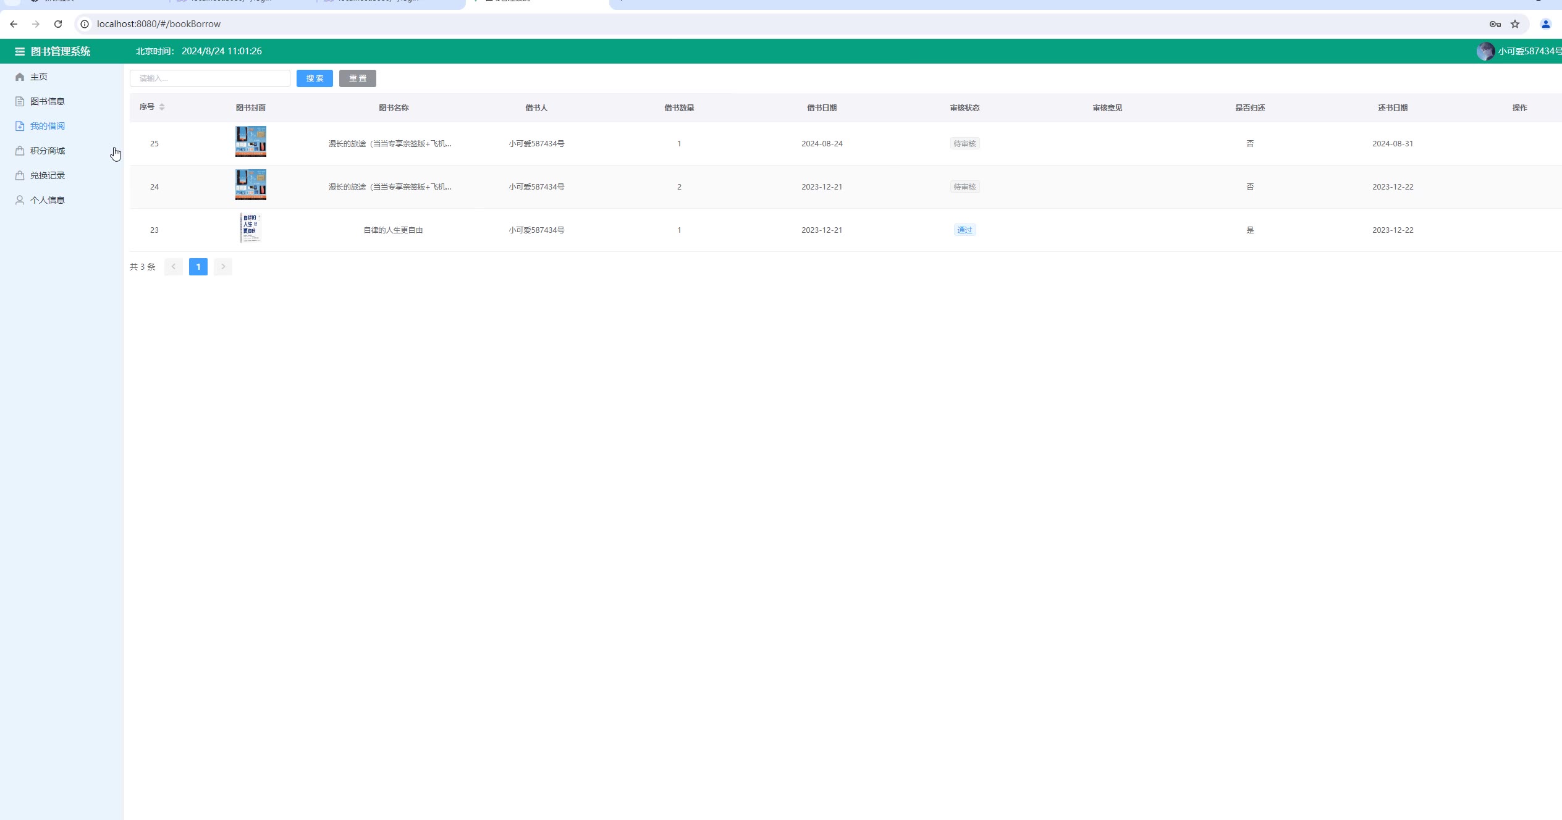Open the password key icon
1562x820 pixels.
pyautogui.click(x=1495, y=24)
